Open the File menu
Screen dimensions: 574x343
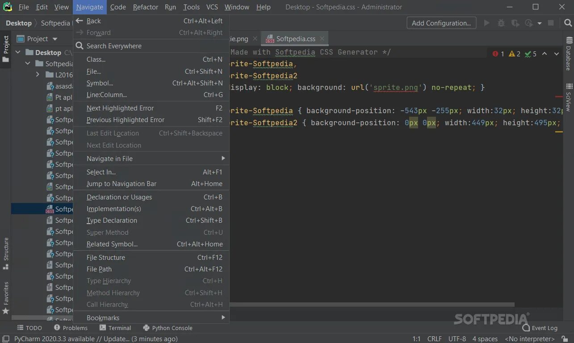(24, 7)
